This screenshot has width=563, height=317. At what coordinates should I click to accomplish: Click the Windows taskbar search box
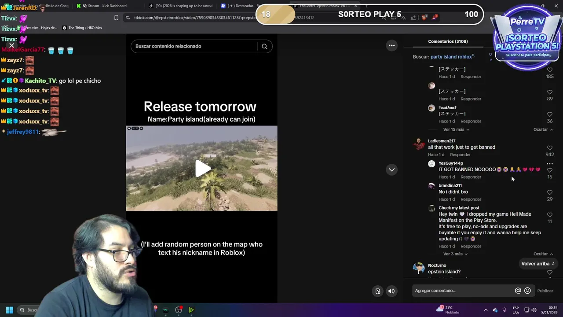(29, 310)
